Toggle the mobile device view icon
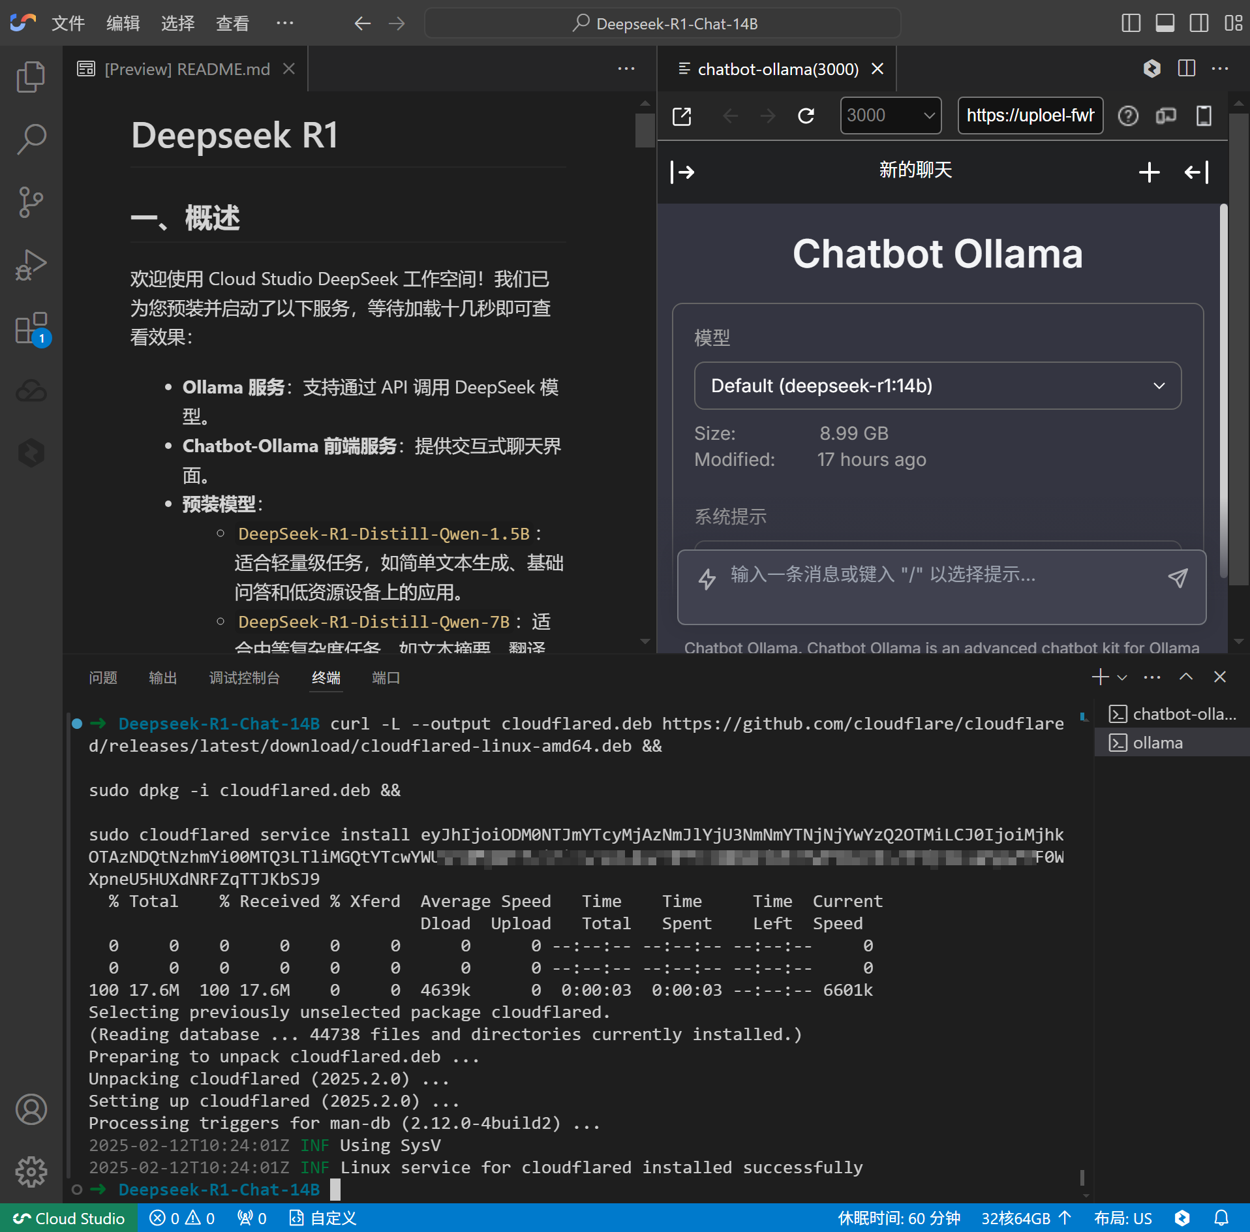This screenshot has width=1250, height=1232. click(x=1204, y=116)
